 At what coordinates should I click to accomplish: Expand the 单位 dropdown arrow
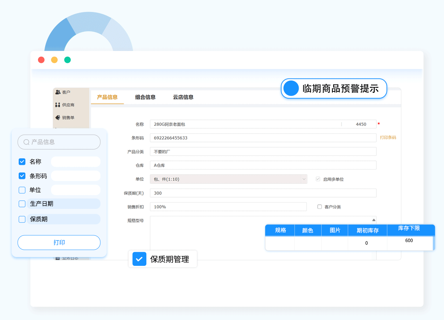(304, 179)
